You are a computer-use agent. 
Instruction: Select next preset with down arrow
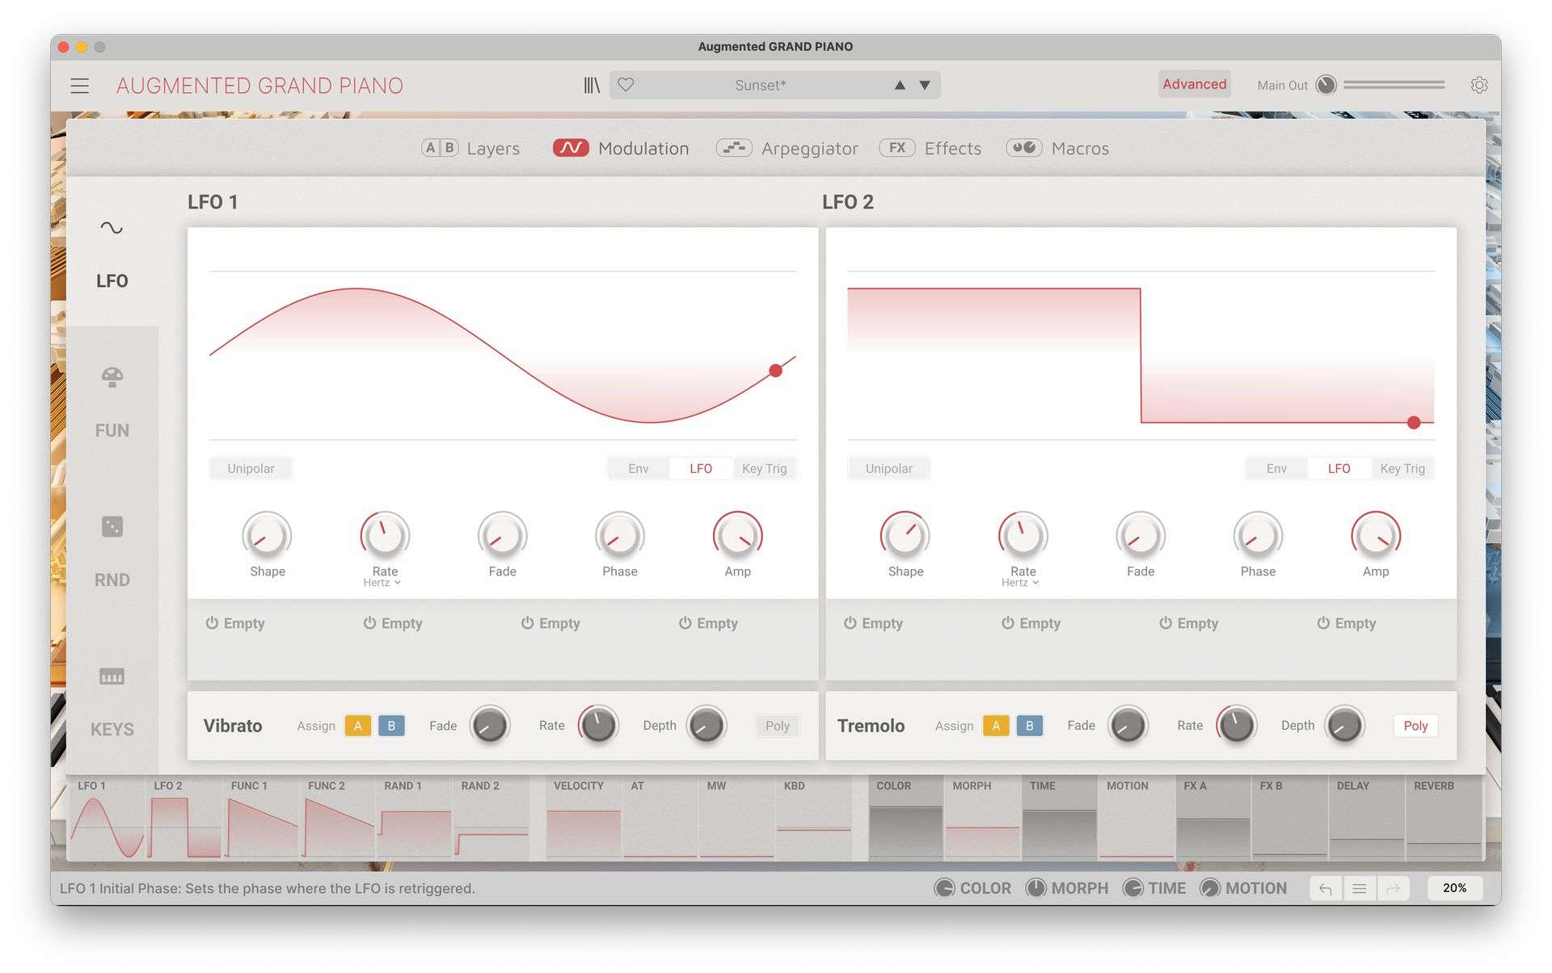925,85
